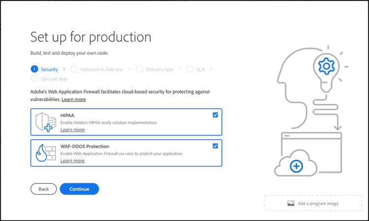Click the chevron after Delivery type
The image size is (369, 221).
[x=180, y=70]
